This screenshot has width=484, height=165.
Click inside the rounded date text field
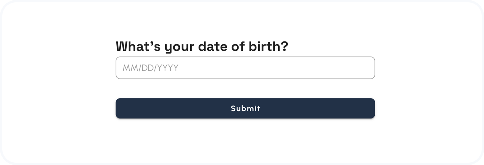point(245,68)
